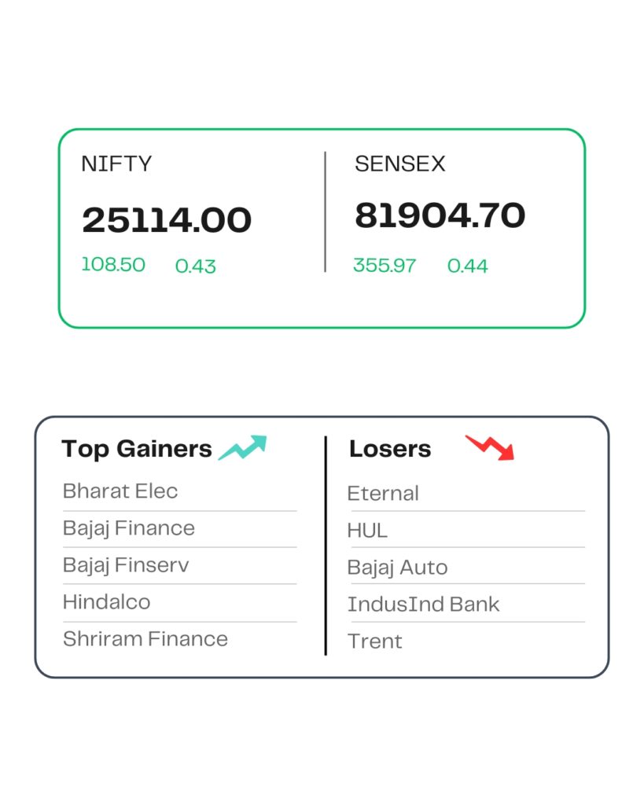Click the NIFTY index label
Image resolution: width=644 pixels, height=805 pixels.
tap(116, 164)
